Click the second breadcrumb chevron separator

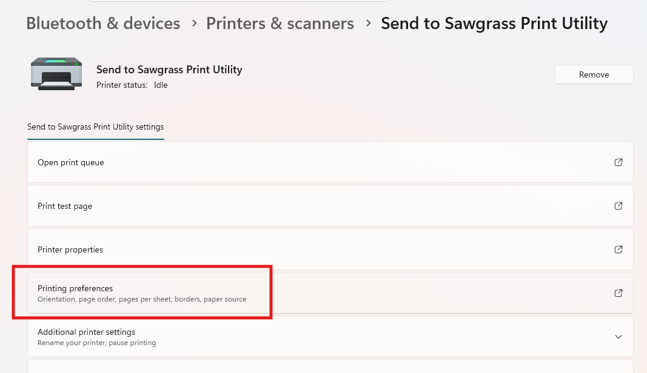[368, 23]
